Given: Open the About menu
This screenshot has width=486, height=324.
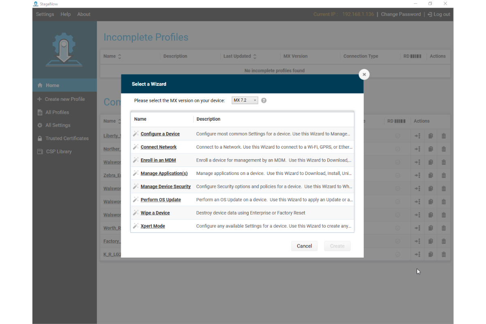Looking at the screenshot, I should pyautogui.click(x=83, y=14).
